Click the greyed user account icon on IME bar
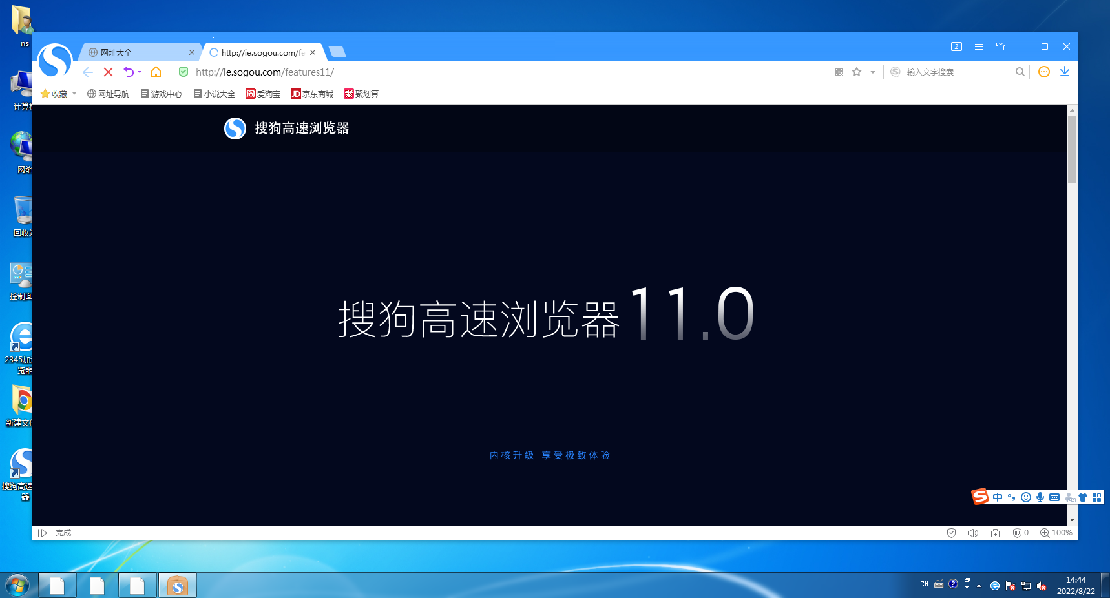Image resolution: width=1110 pixels, height=598 pixels. click(x=1070, y=497)
